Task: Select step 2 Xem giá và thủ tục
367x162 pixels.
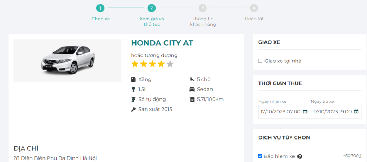Action: pyautogui.click(x=152, y=8)
